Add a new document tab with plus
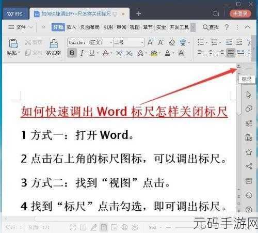The image size is (258, 233). (139, 13)
